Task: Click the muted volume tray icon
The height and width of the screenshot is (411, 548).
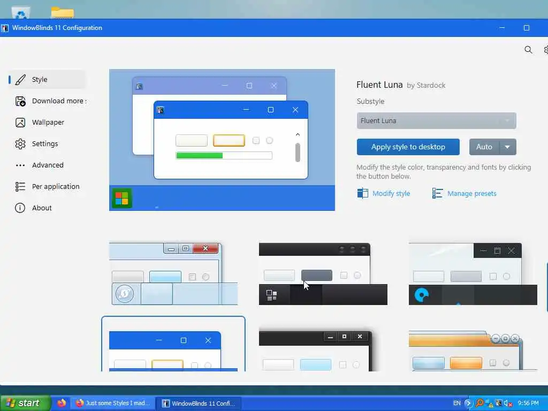Action: (x=508, y=404)
